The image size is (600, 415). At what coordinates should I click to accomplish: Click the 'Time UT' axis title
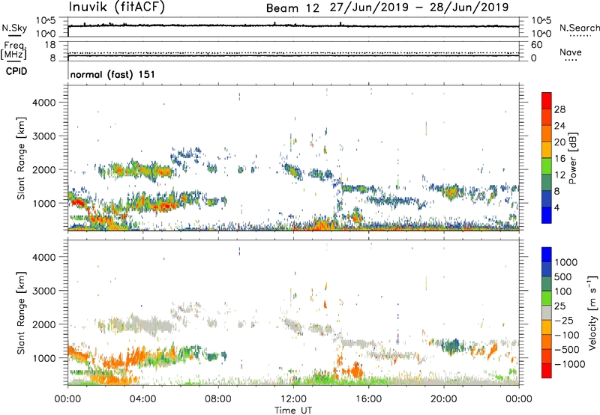coord(293,411)
